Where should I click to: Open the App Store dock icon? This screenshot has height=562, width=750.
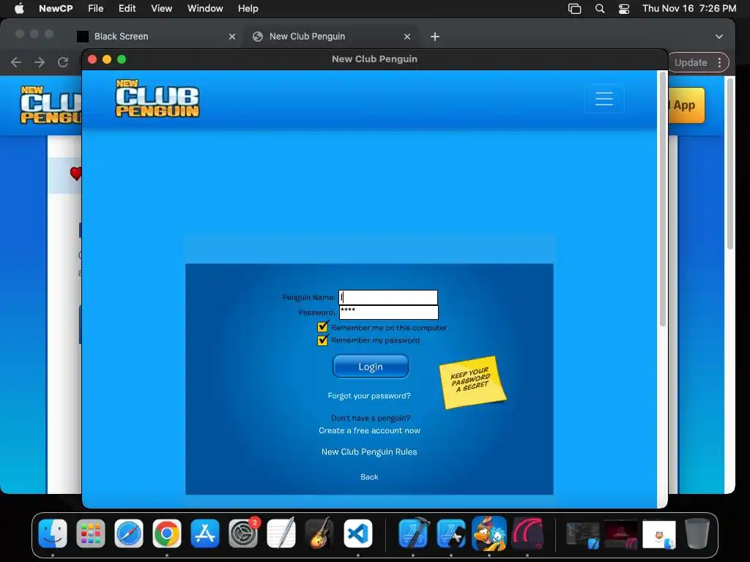click(x=205, y=533)
